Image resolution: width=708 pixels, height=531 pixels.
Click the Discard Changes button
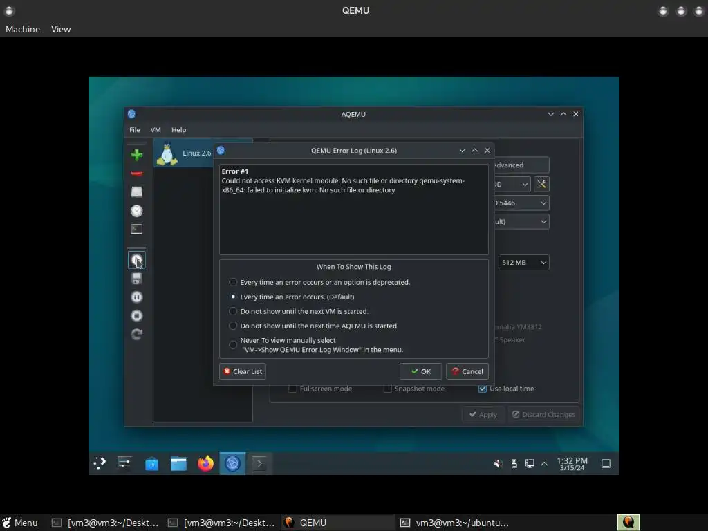click(543, 415)
